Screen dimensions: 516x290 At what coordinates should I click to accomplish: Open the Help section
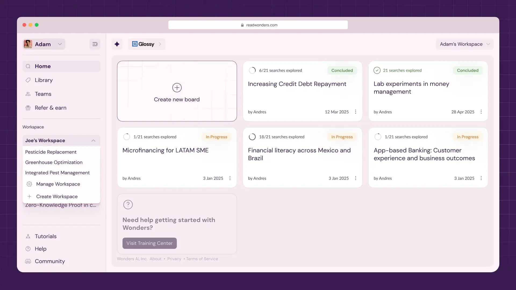[x=40, y=249]
